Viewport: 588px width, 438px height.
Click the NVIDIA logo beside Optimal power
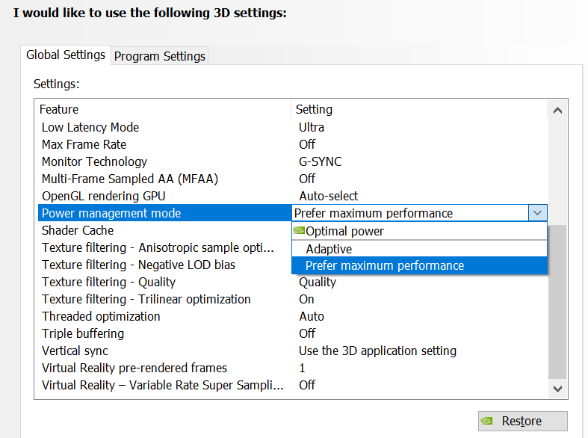pos(299,231)
